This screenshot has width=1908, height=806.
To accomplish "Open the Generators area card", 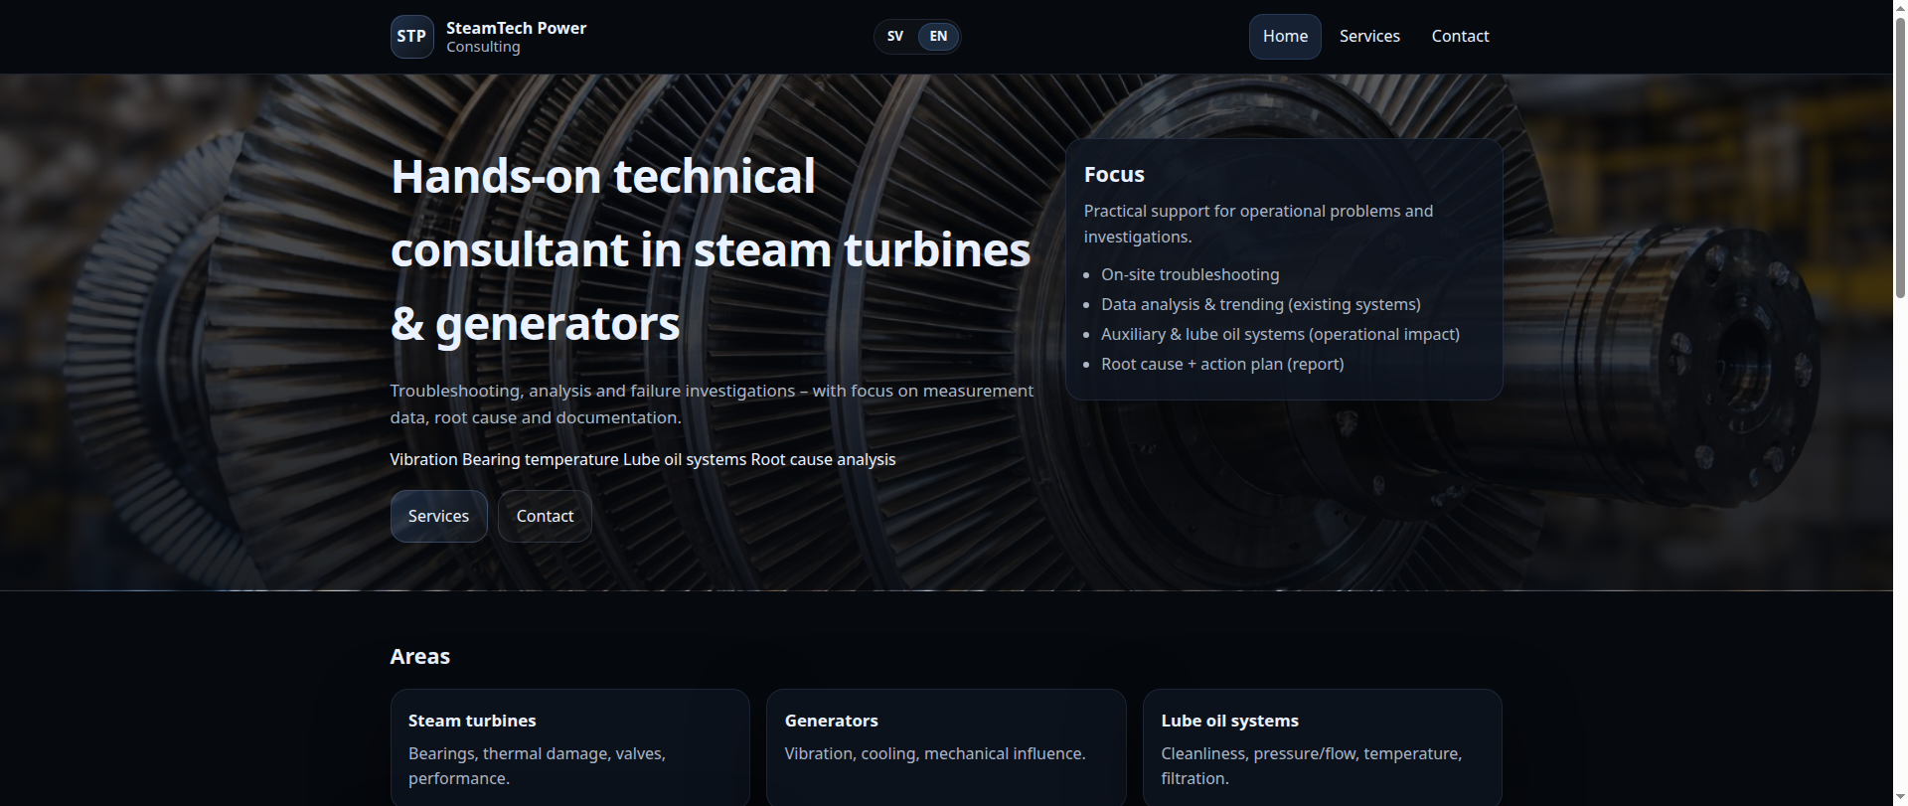I will (945, 746).
